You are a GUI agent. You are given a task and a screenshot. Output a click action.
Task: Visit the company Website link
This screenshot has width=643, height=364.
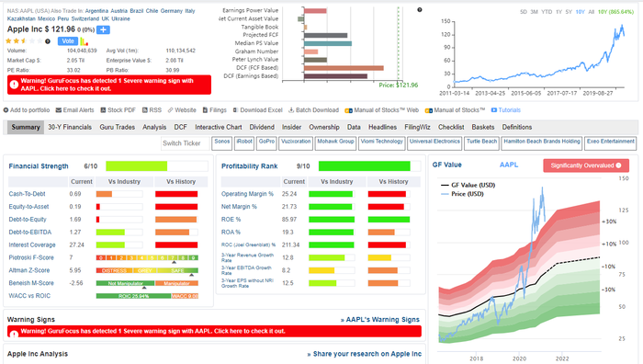[x=182, y=110]
